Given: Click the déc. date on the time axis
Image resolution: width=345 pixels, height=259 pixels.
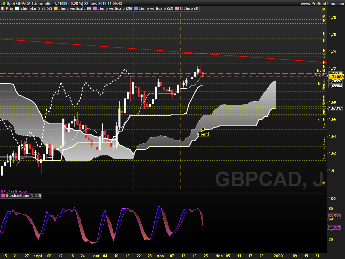Looking at the screenshot, I should [x=219, y=256].
